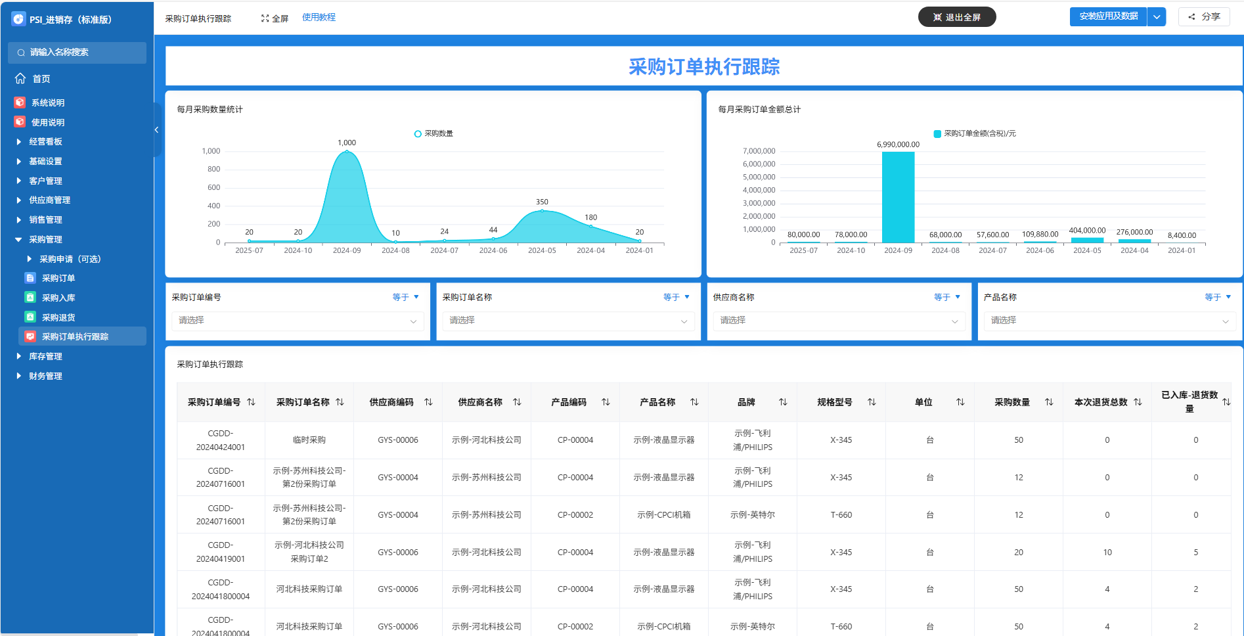Open the 采购订单编号 请选择 dropdown
This screenshot has width=1244, height=636.
(298, 321)
